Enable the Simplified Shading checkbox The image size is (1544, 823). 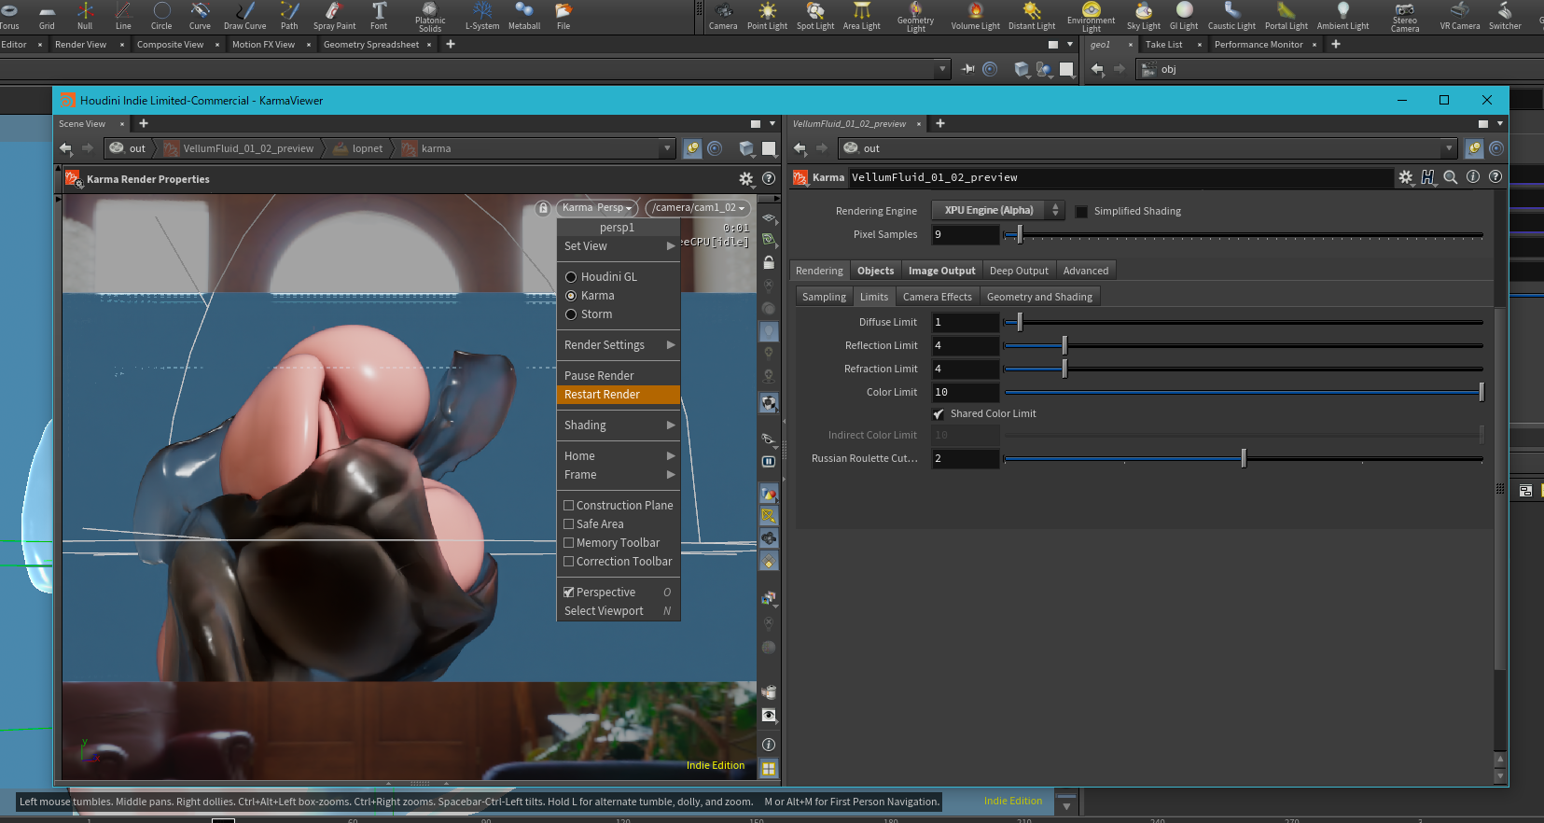click(1081, 212)
